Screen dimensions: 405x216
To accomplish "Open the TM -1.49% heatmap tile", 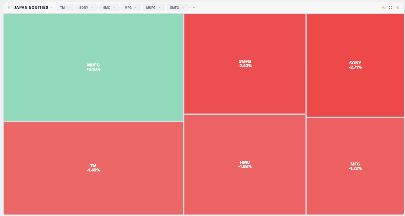I will (x=93, y=168).
